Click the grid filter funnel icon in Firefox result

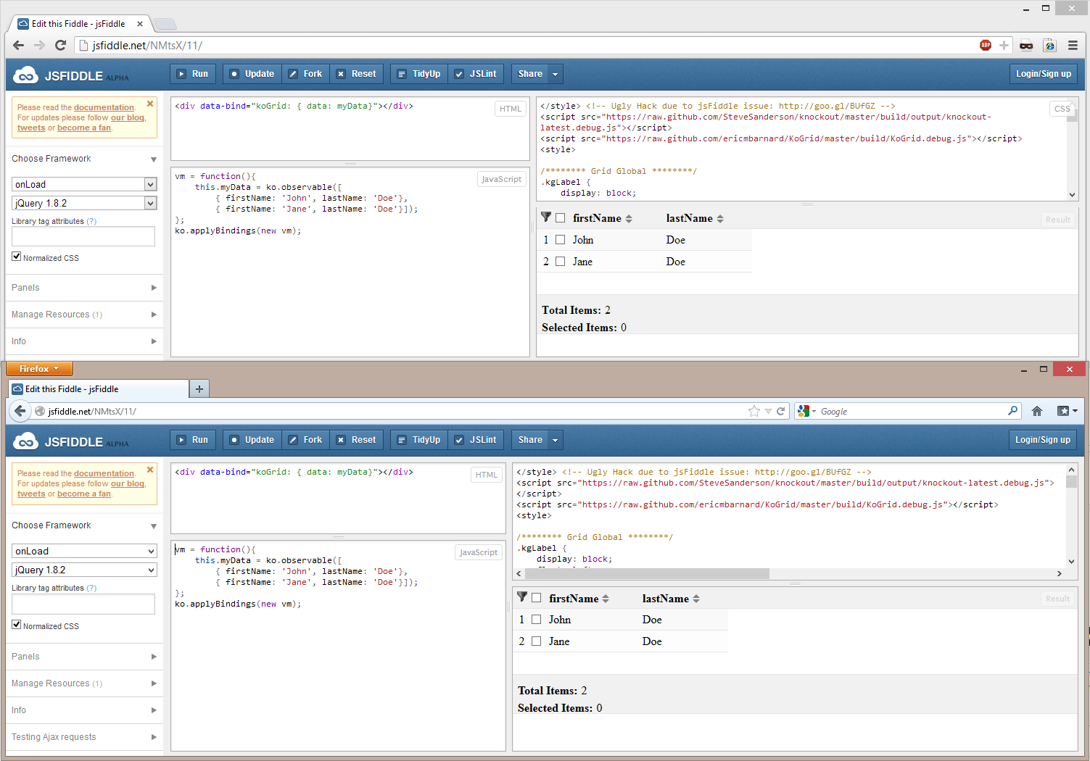point(522,596)
